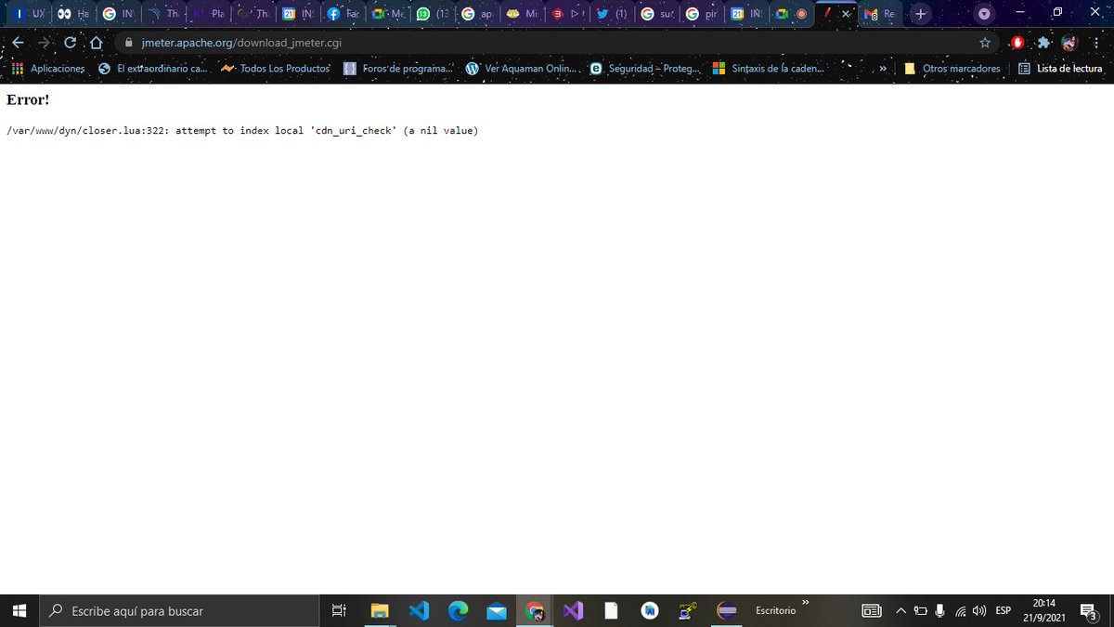Open the news and interests taskbar widget
The width and height of the screenshot is (1114, 627).
click(x=872, y=610)
